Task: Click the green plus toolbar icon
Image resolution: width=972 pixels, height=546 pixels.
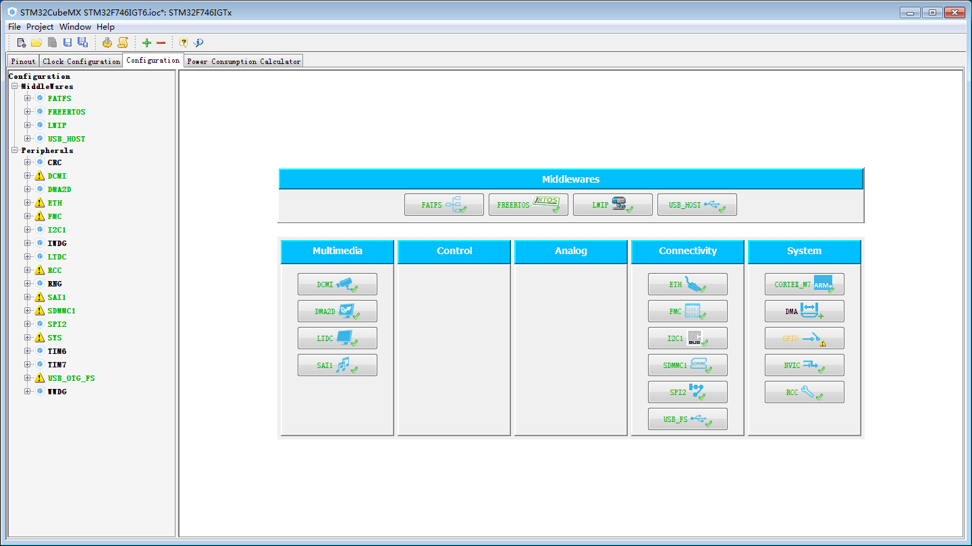Action: coord(146,42)
